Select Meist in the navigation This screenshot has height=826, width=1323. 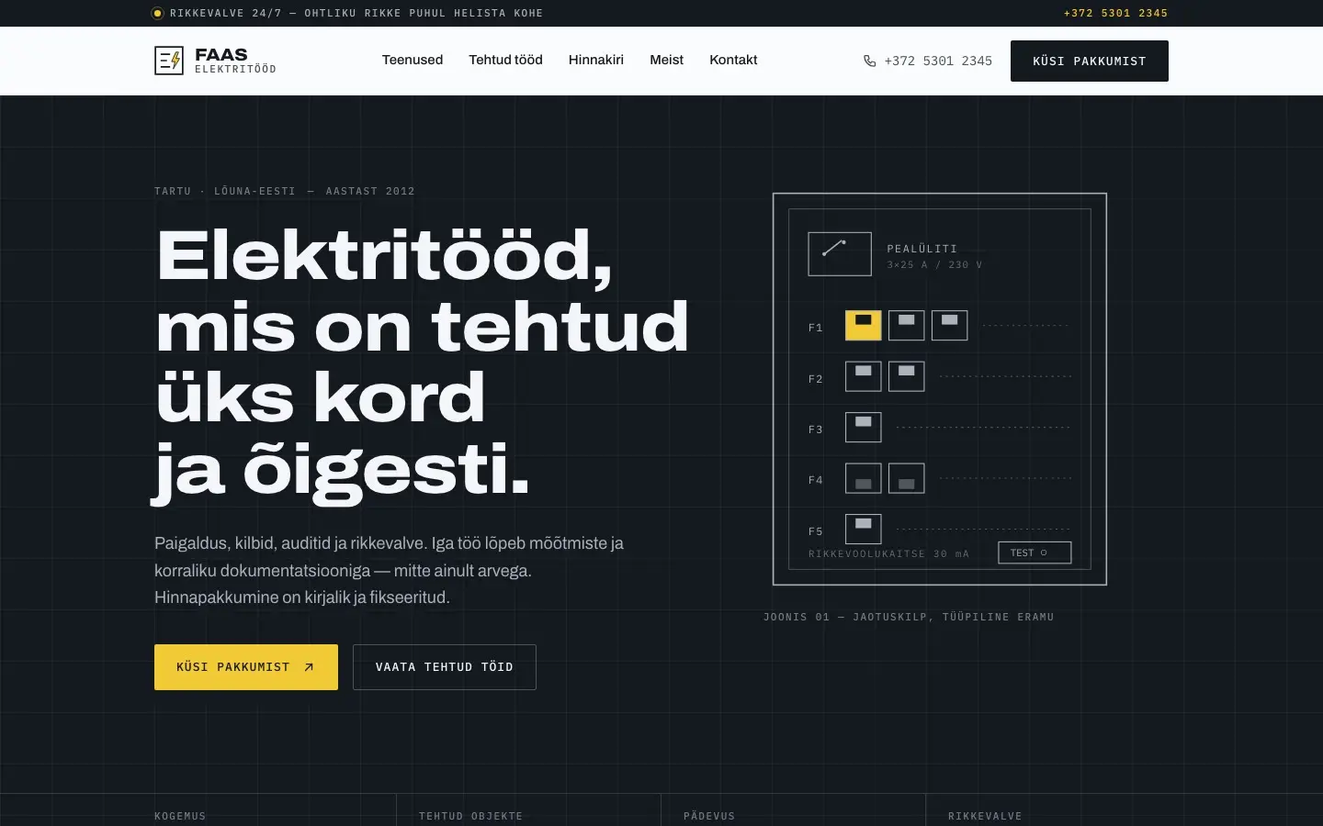pos(667,61)
